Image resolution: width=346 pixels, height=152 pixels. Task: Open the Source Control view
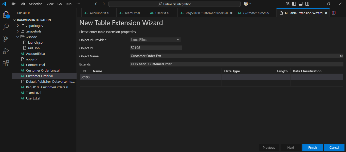click(x=6, y=39)
